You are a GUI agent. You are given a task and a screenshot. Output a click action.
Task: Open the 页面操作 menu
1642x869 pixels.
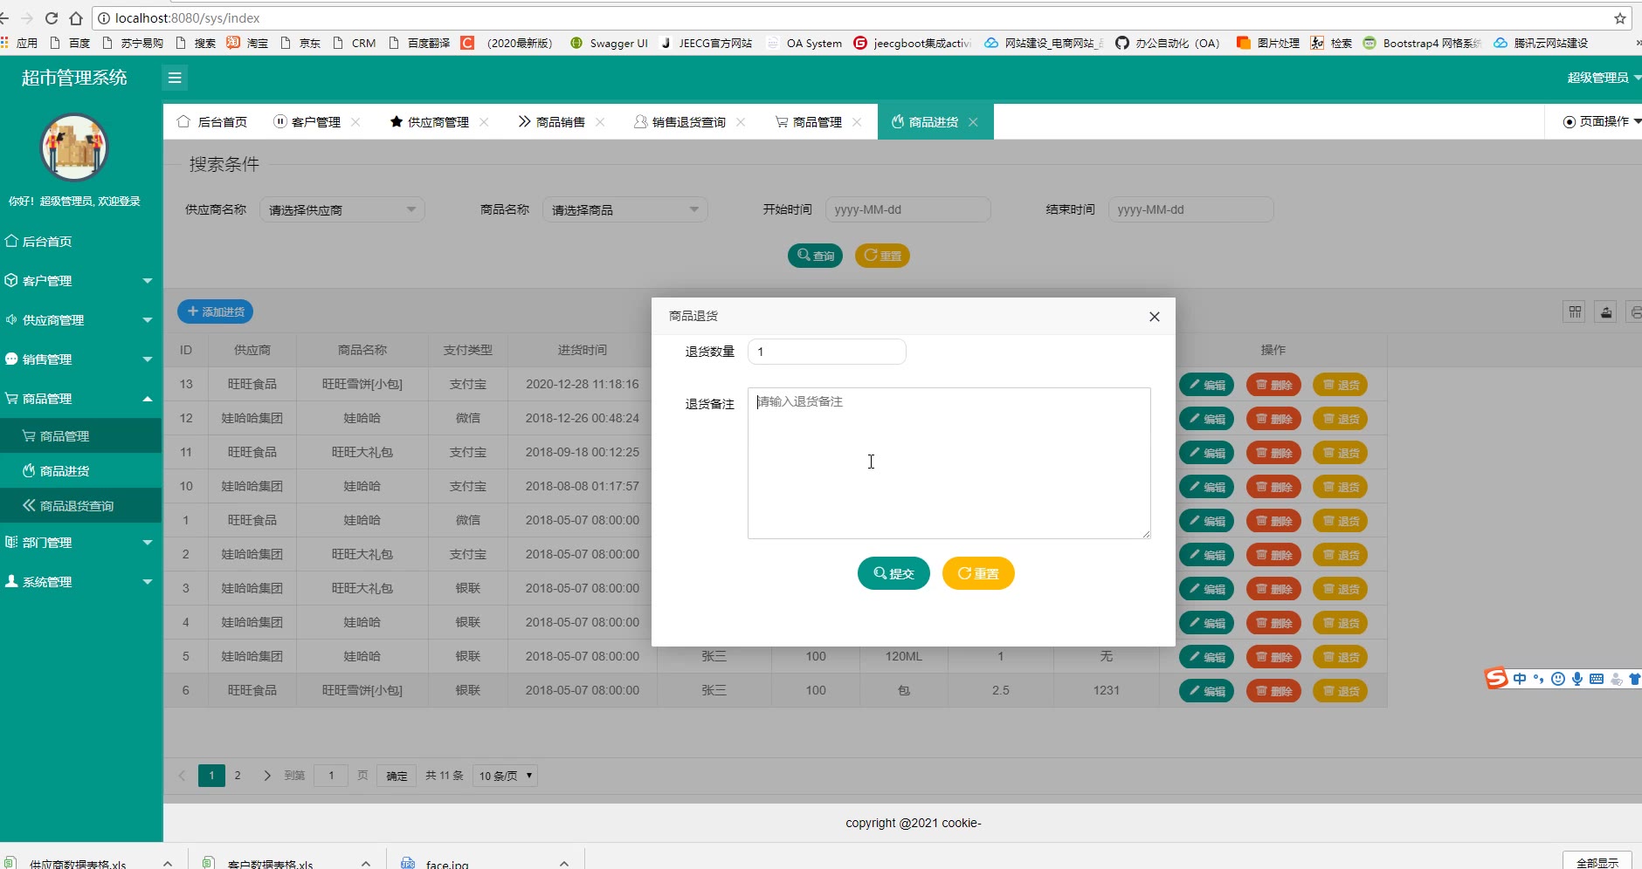tap(1601, 121)
